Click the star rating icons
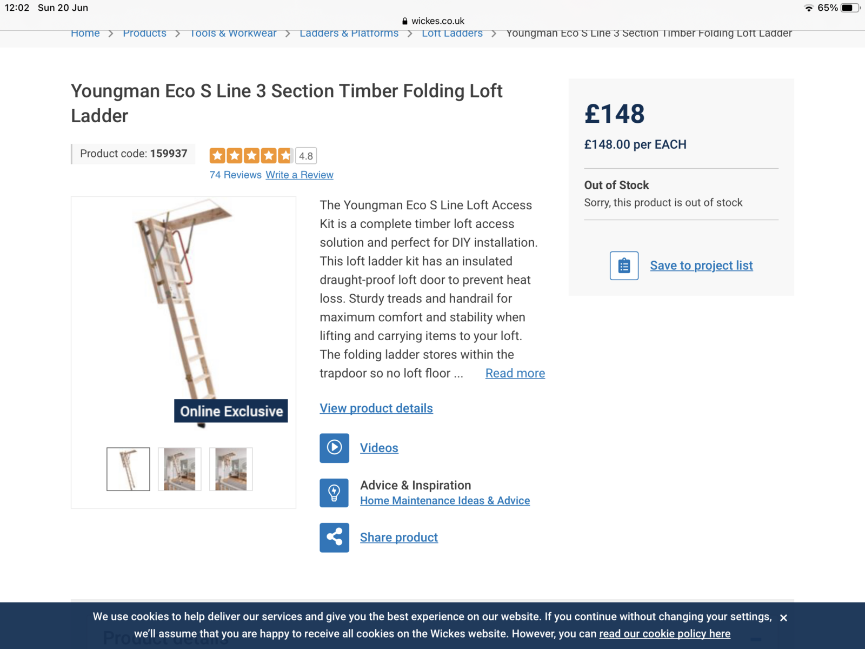The height and width of the screenshot is (649, 865). coord(251,156)
